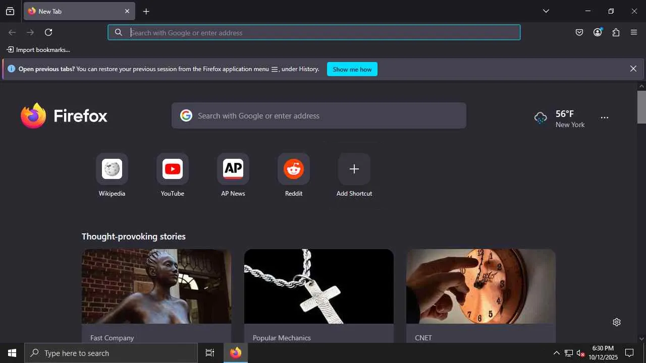Viewport: 646px width, 363px height.
Task: Open the CNET story thumbnail
Action: [x=481, y=286]
